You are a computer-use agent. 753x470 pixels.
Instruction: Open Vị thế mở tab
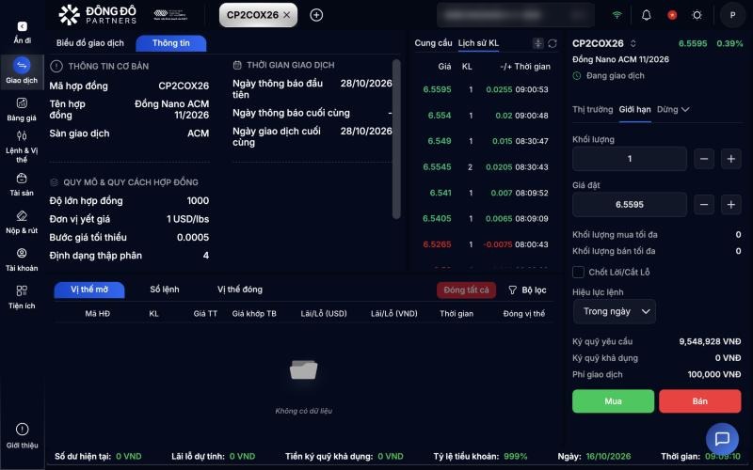[89, 290]
